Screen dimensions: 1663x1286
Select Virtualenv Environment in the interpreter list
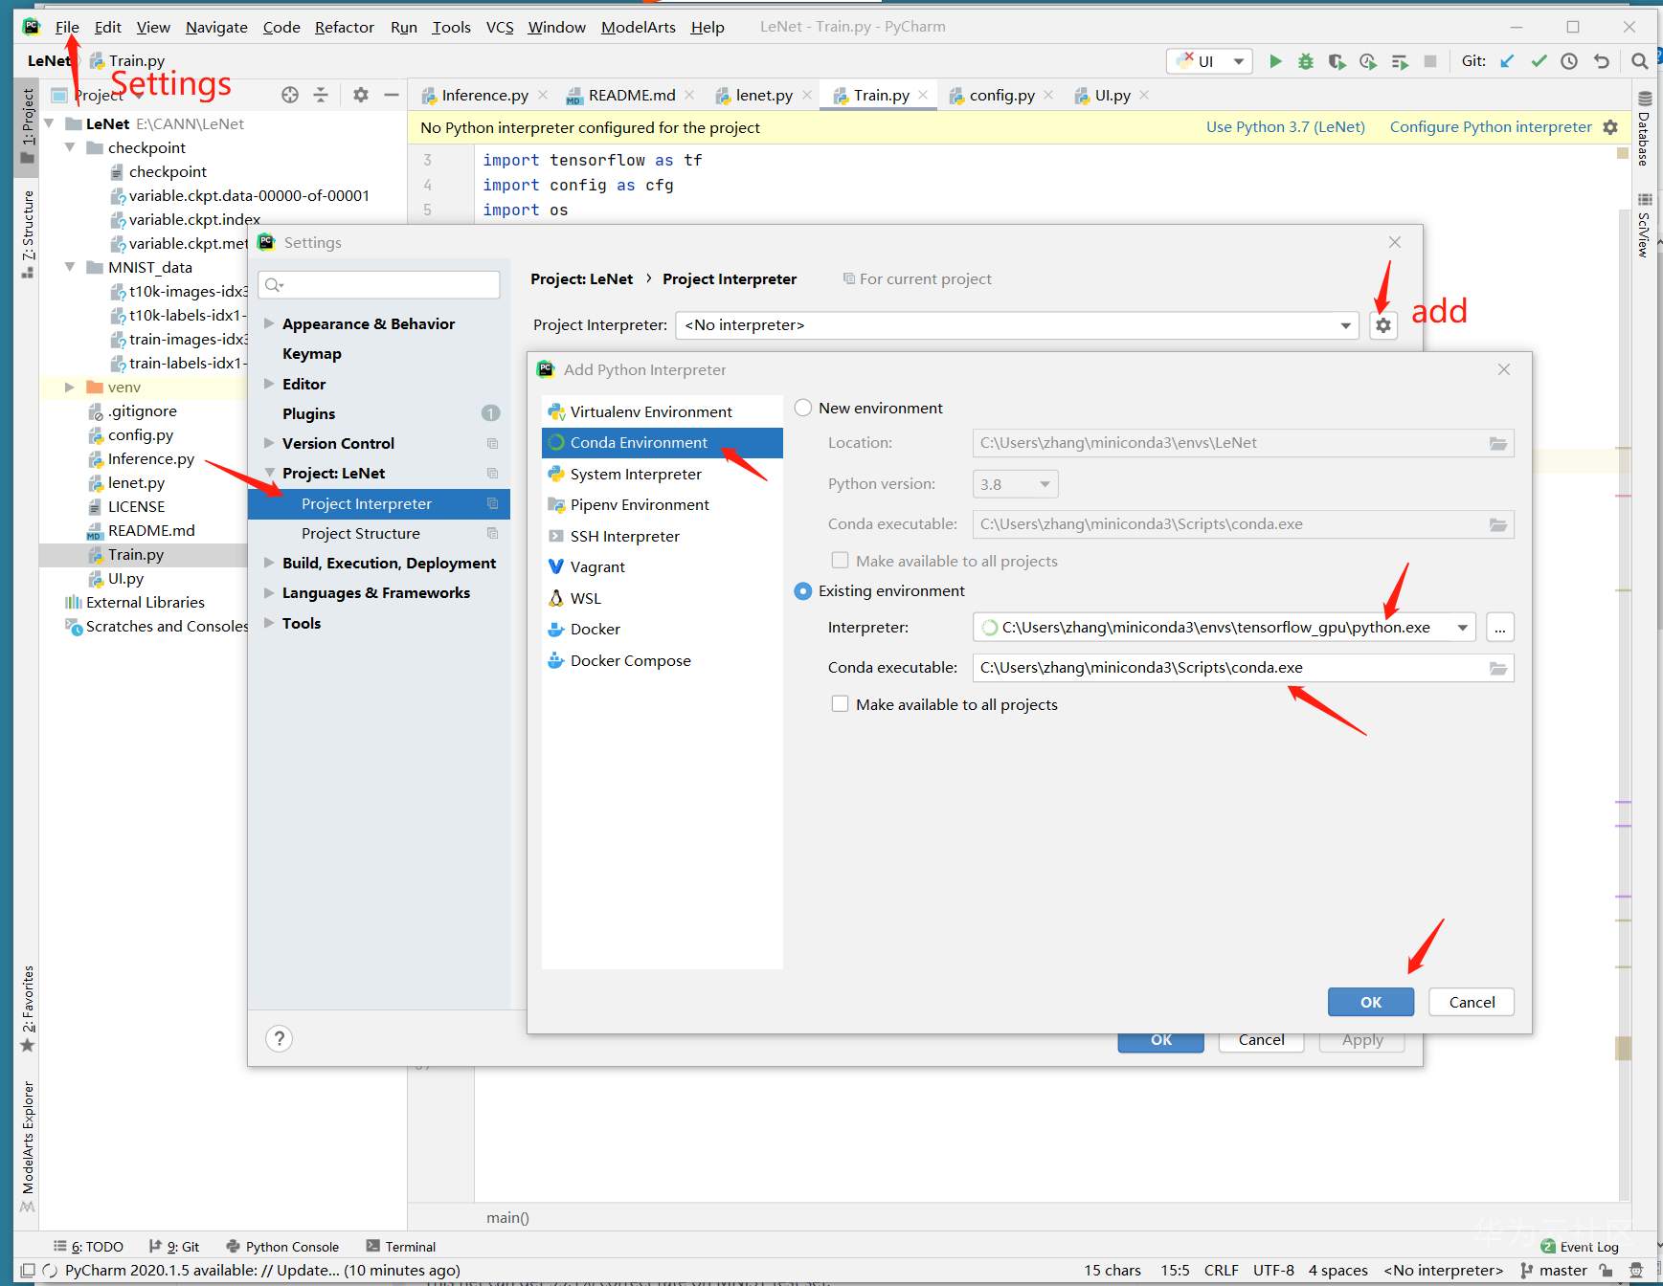coord(663,411)
